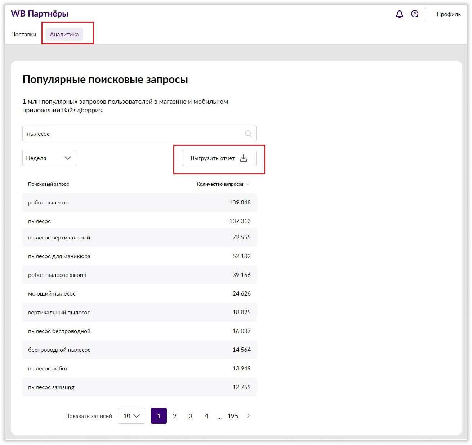This screenshot has width=472, height=445.
Task: Go to page 2
Action: tap(175, 416)
